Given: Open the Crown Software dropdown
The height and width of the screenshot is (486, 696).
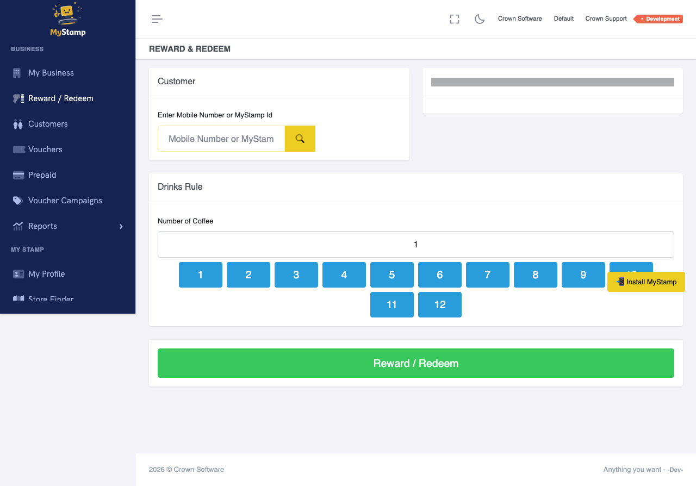Looking at the screenshot, I should 520,18.
